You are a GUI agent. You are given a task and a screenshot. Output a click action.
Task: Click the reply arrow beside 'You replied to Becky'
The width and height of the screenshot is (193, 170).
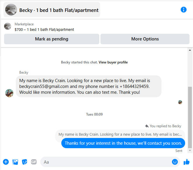[147, 126]
